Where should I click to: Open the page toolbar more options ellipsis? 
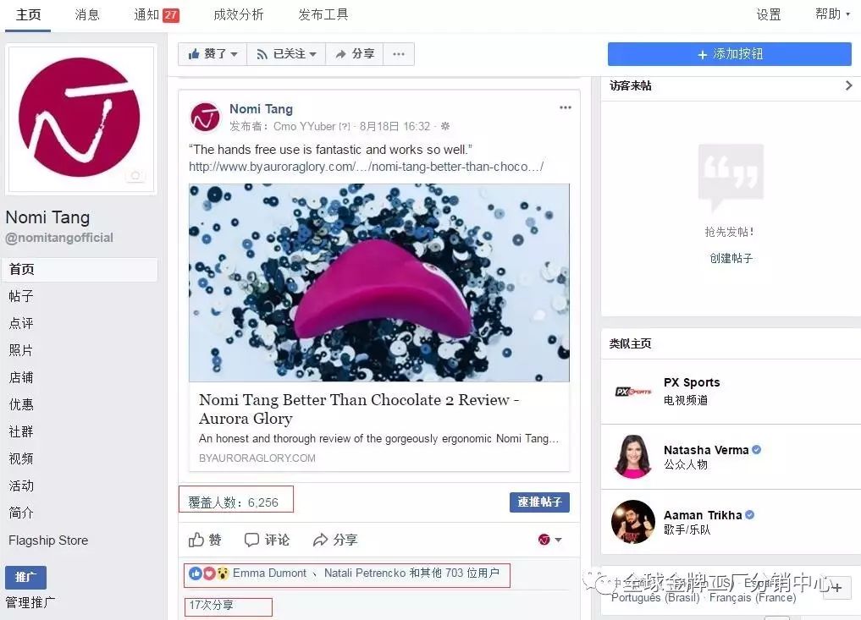(399, 54)
